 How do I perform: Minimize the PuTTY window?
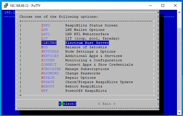point(150,5)
